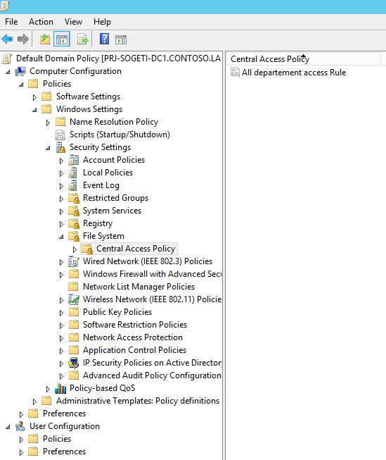The width and height of the screenshot is (386, 460).
Task: Collapse the Security Settings node
Action: pyautogui.click(x=48, y=148)
